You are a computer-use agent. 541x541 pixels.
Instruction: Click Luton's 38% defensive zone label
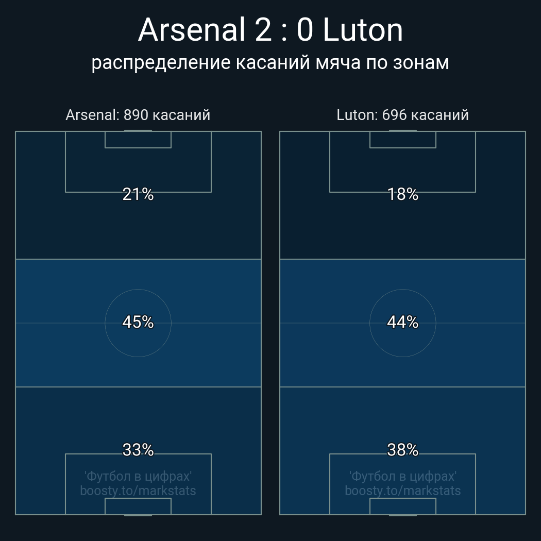(402, 450)
